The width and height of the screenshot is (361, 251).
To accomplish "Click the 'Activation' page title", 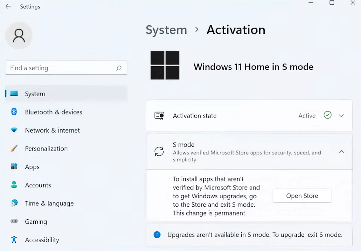I will 236,30.
